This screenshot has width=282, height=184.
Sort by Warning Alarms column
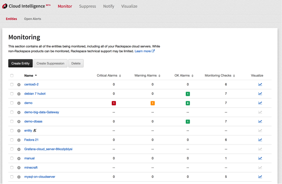click(x=147, y=76)
